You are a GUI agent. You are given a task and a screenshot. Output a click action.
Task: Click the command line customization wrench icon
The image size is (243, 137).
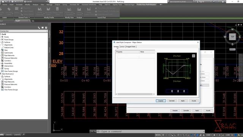coord(95,131)
